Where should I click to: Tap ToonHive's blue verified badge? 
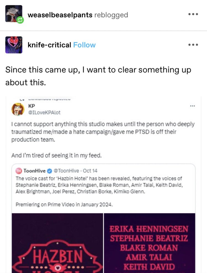(x=50, y=171)
